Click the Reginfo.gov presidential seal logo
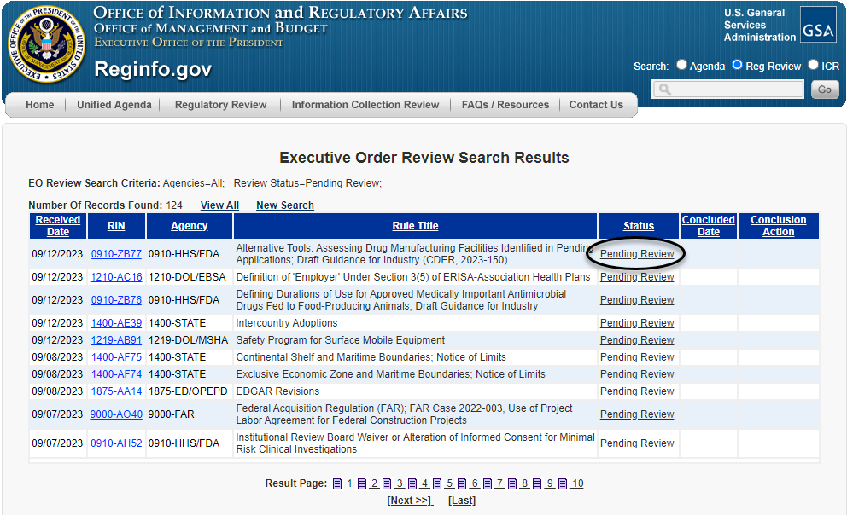The image size is (847, 515). coord(46,44)
